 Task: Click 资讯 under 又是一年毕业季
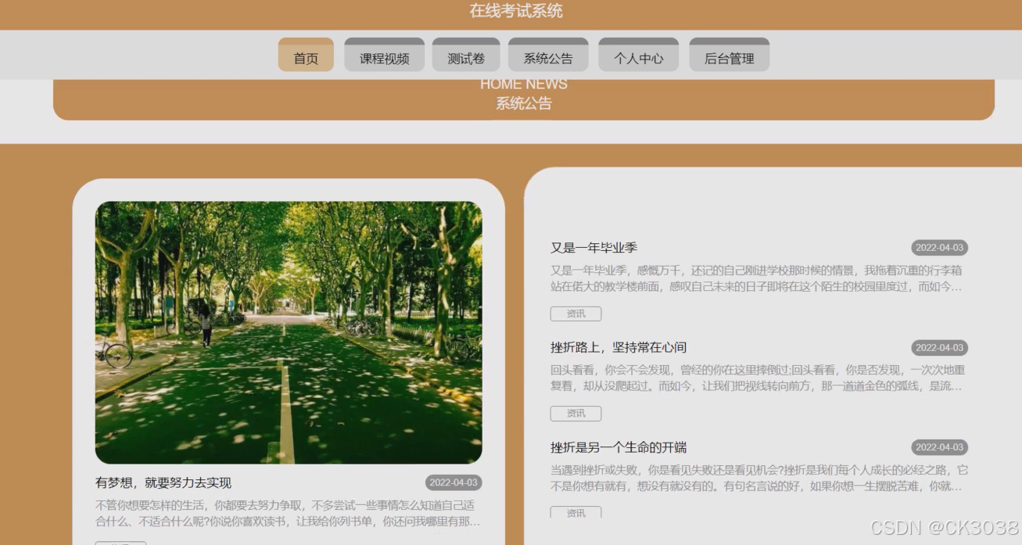click(x=576, y=314)
